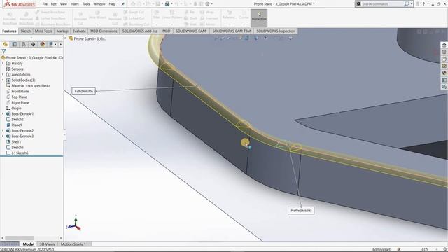This screenshot has width=448, height=252.
Task: Click the Options gear icon in the top toolbar
Action: 207,4
